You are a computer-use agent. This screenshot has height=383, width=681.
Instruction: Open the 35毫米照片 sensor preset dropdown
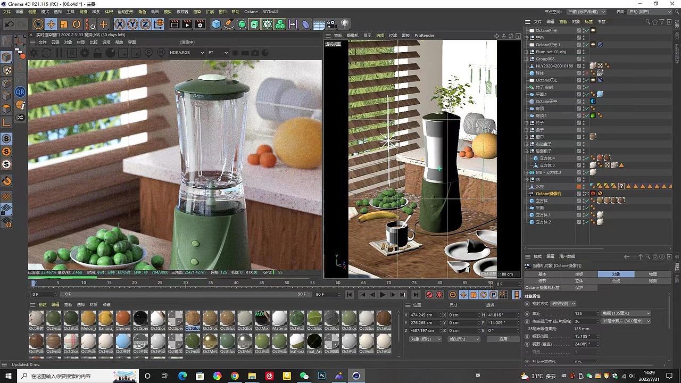click(626, 321)
